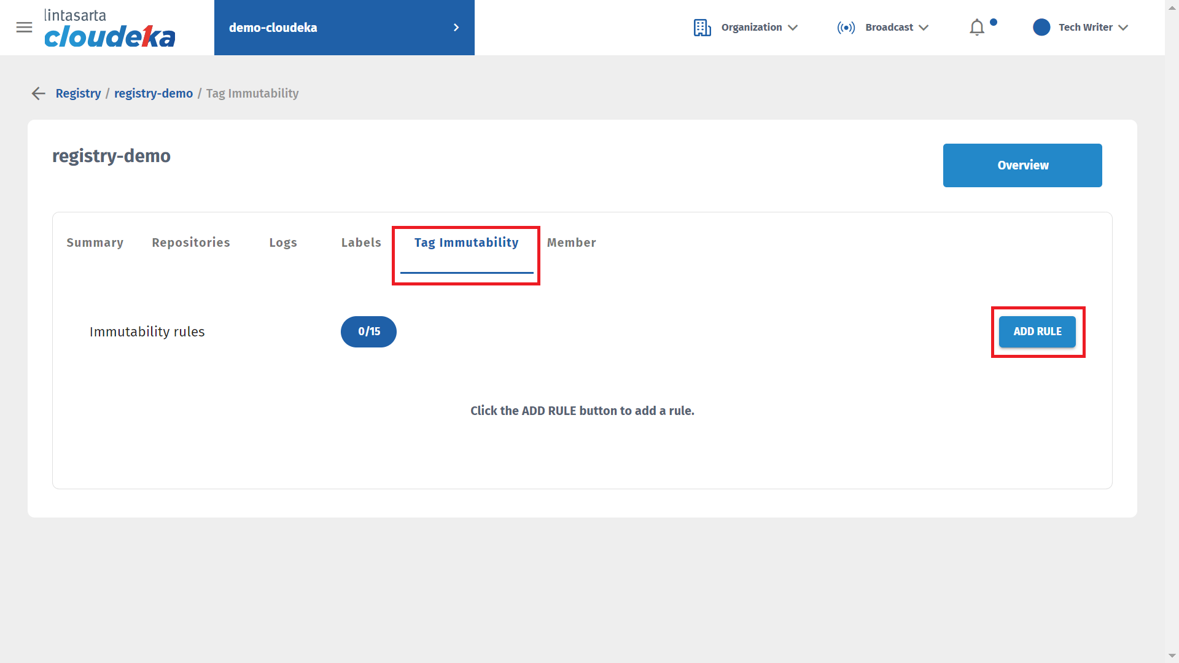
Task: Switch to the Summary tab
Action: [95, 242]
